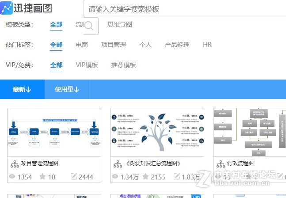Filter by 个人 tag
The width and height of the screenshot is (286, 198).
(x=145, y=45)
